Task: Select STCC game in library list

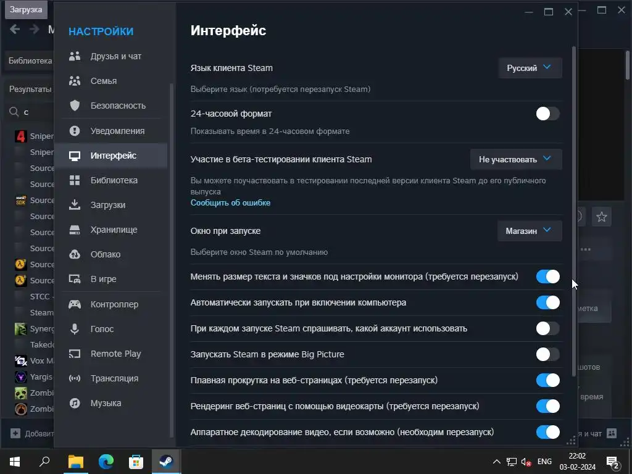Action: [x=33, y=296]
